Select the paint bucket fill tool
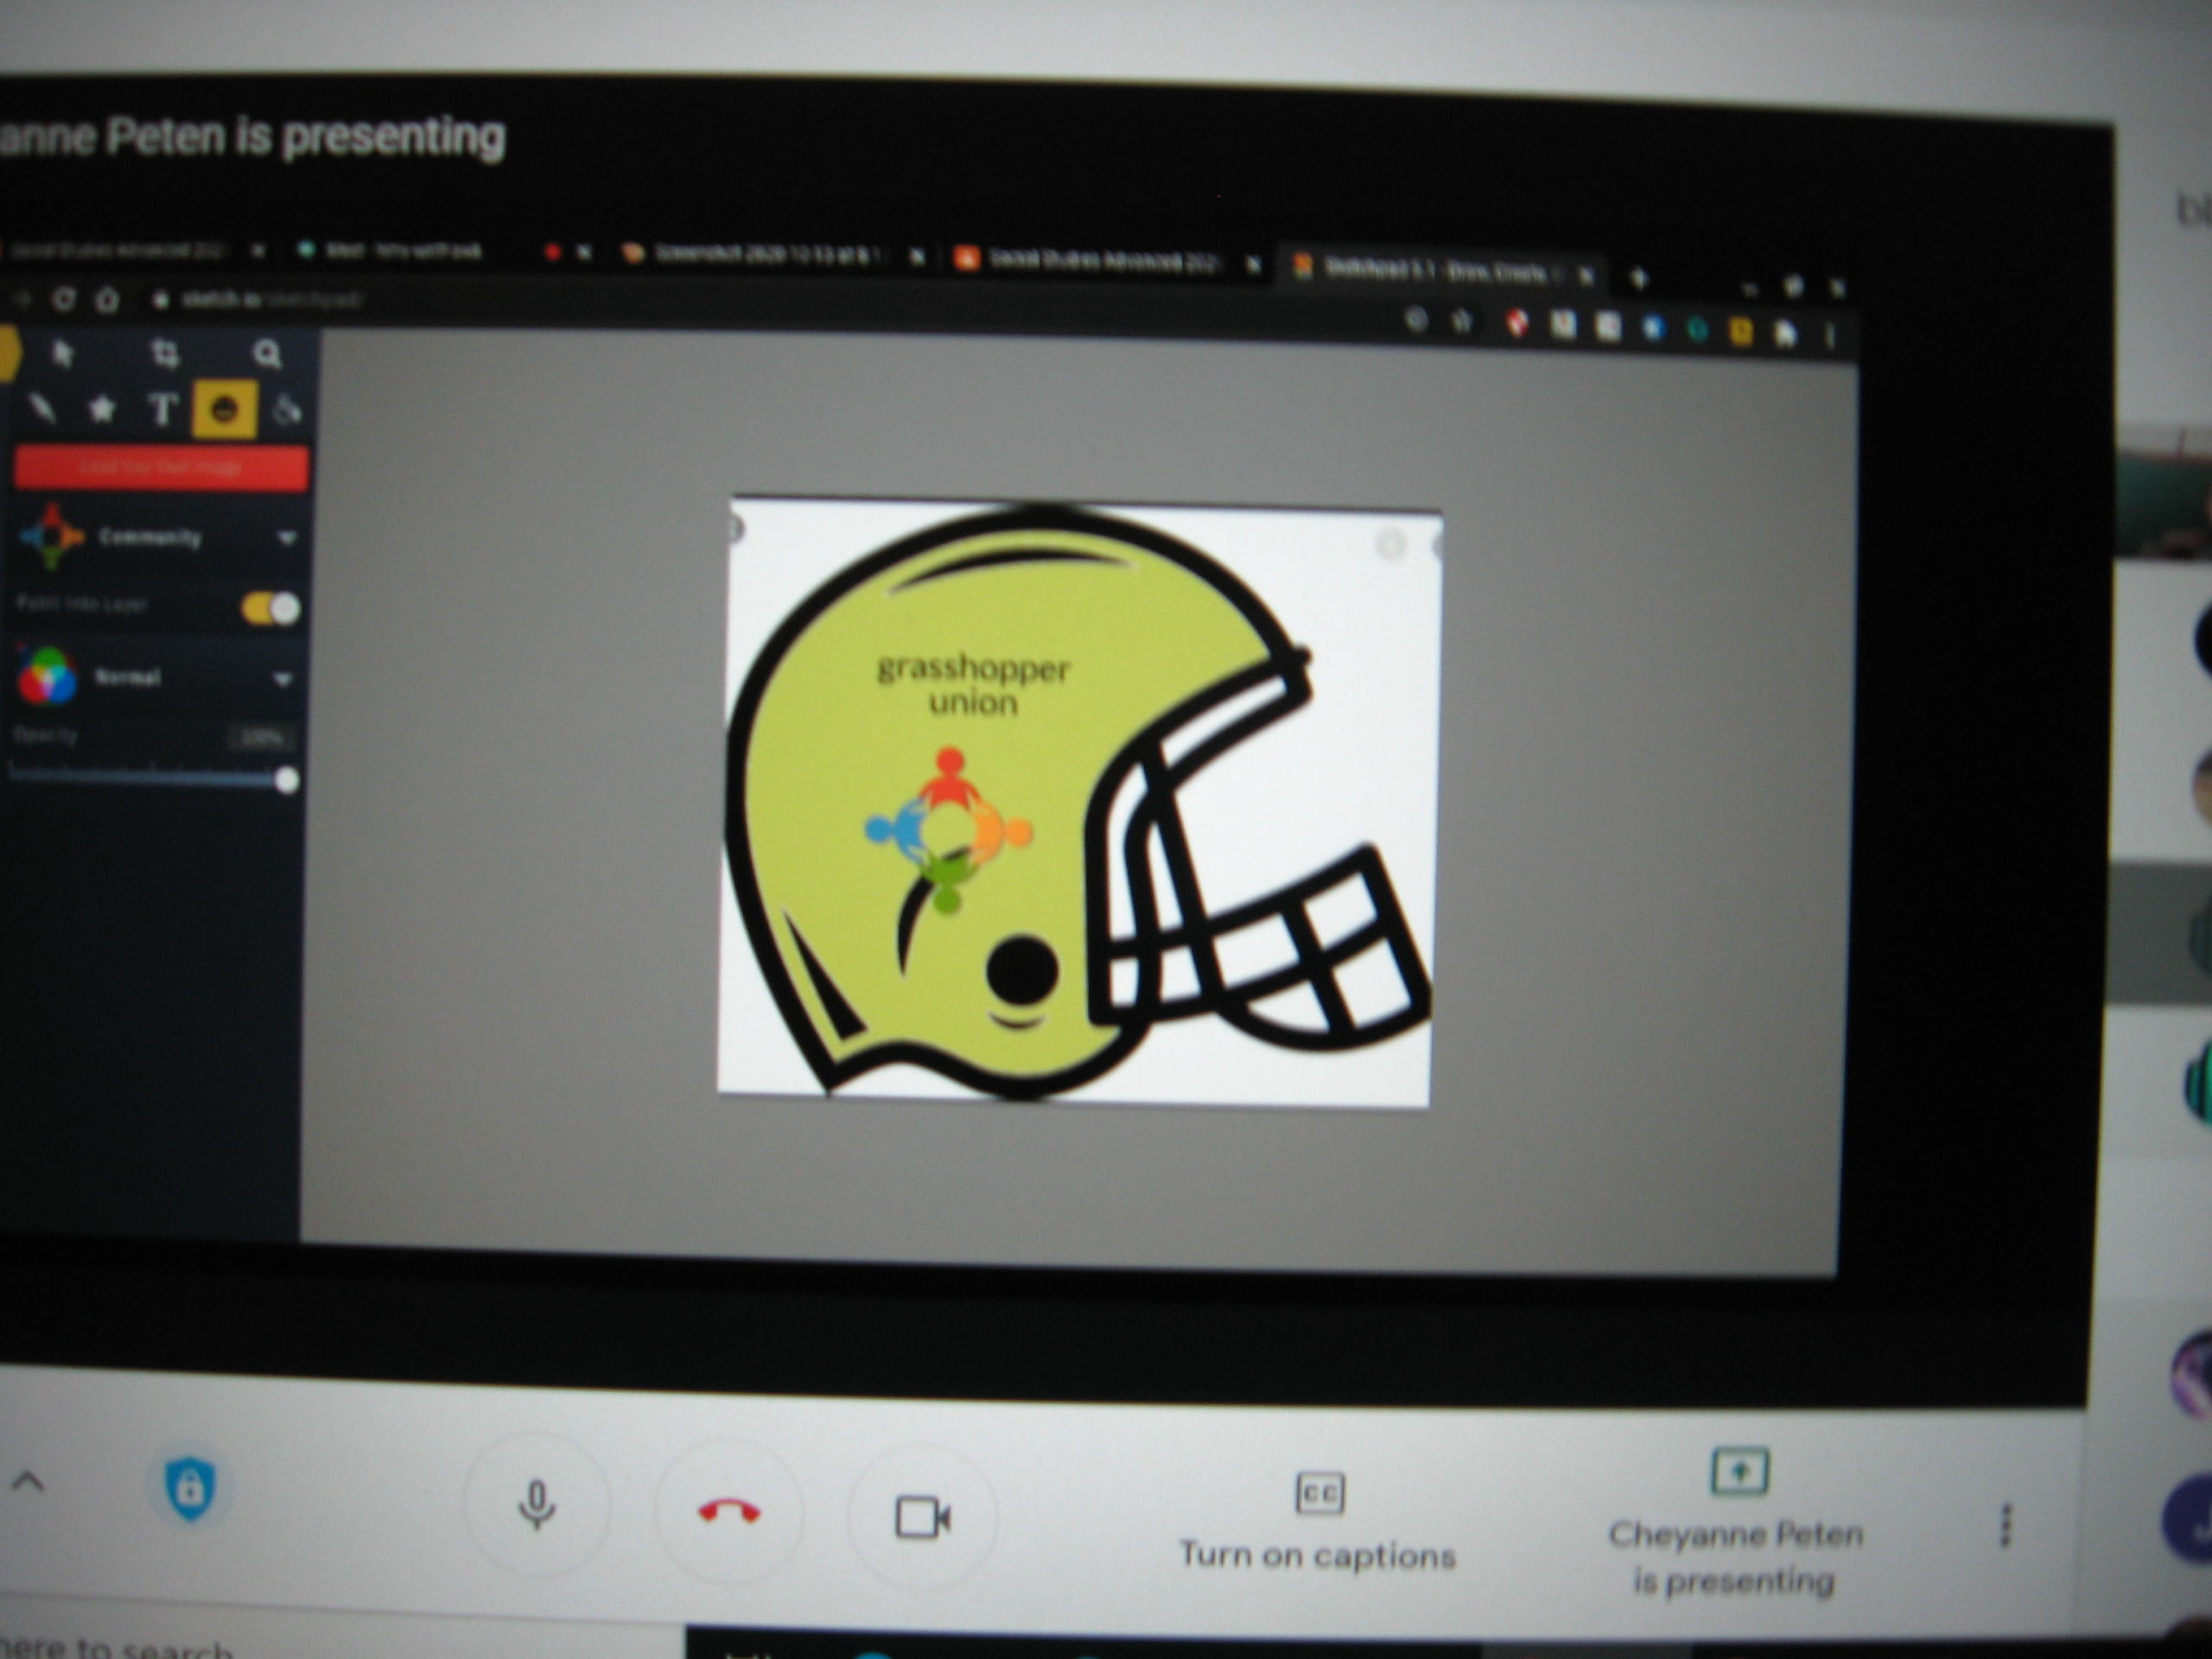This screenshot has width=2212, height=1659. [x=287, y=410]
